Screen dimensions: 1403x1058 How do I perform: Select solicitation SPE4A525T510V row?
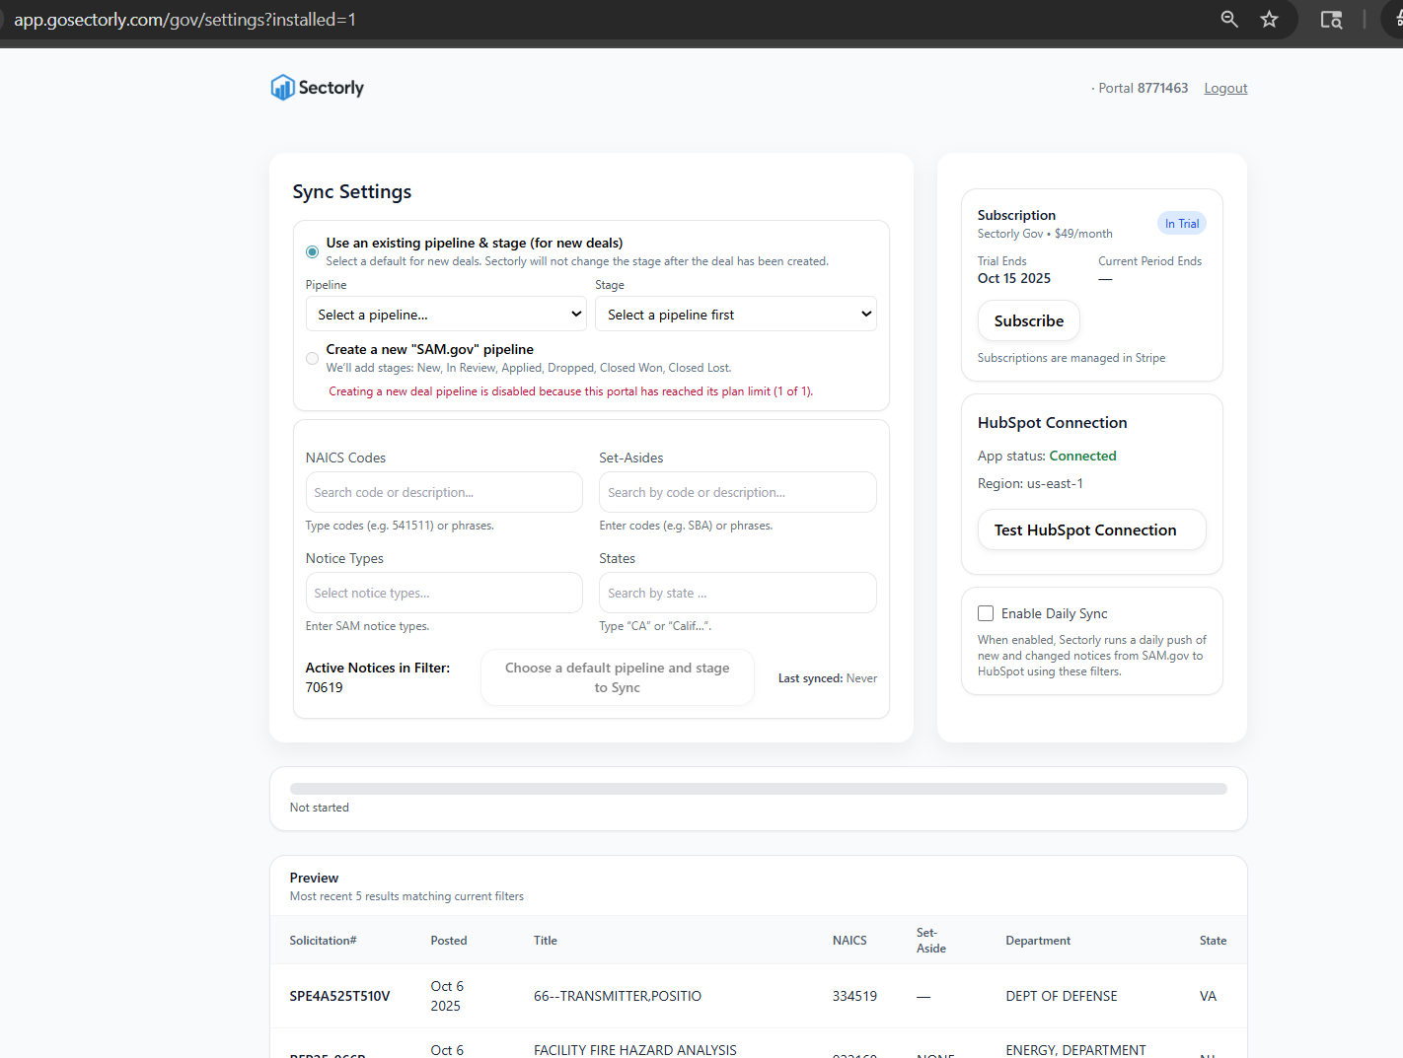[339, 996]
